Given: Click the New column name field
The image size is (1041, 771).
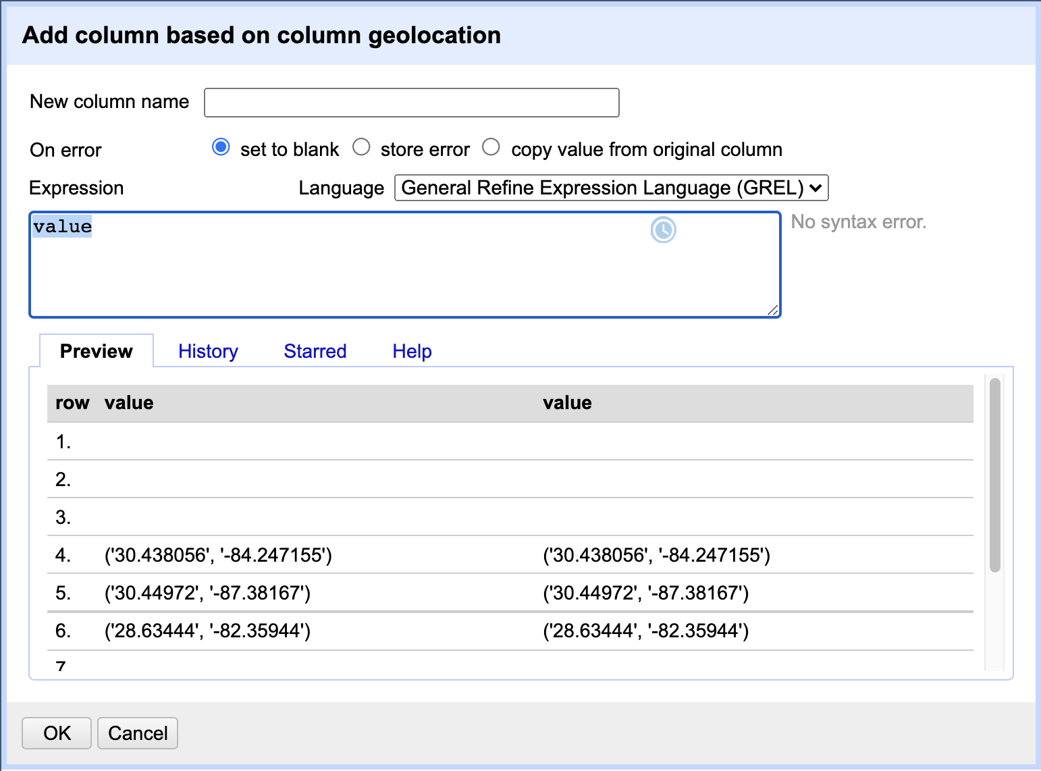Looking at the screenshot, I should (411, 102).
